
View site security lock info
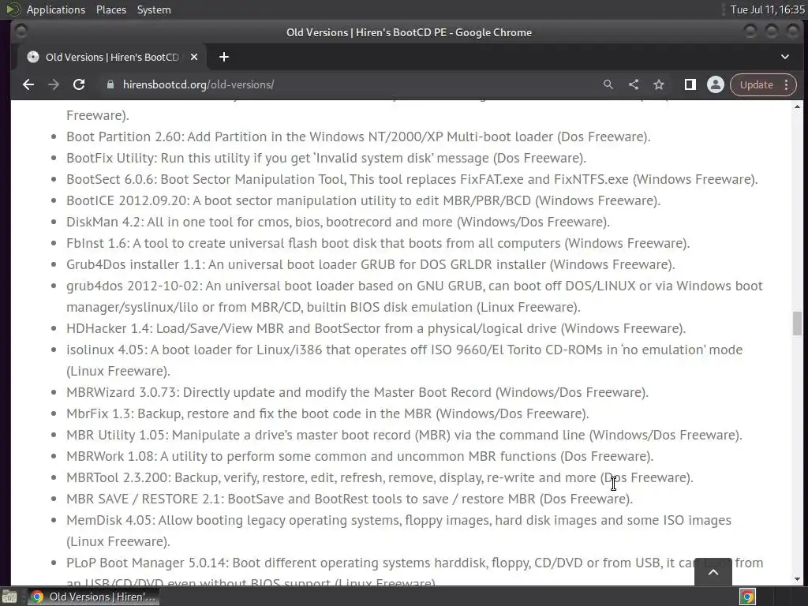click(x=110, y=84)
